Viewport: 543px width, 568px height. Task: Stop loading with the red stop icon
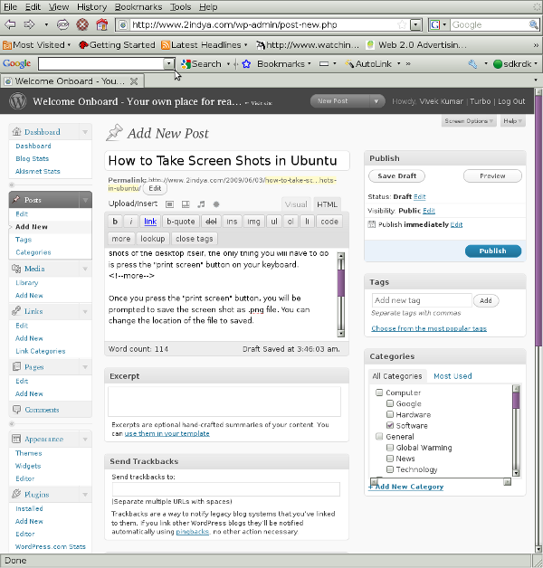pyautogui.click(x=82, y=24)
